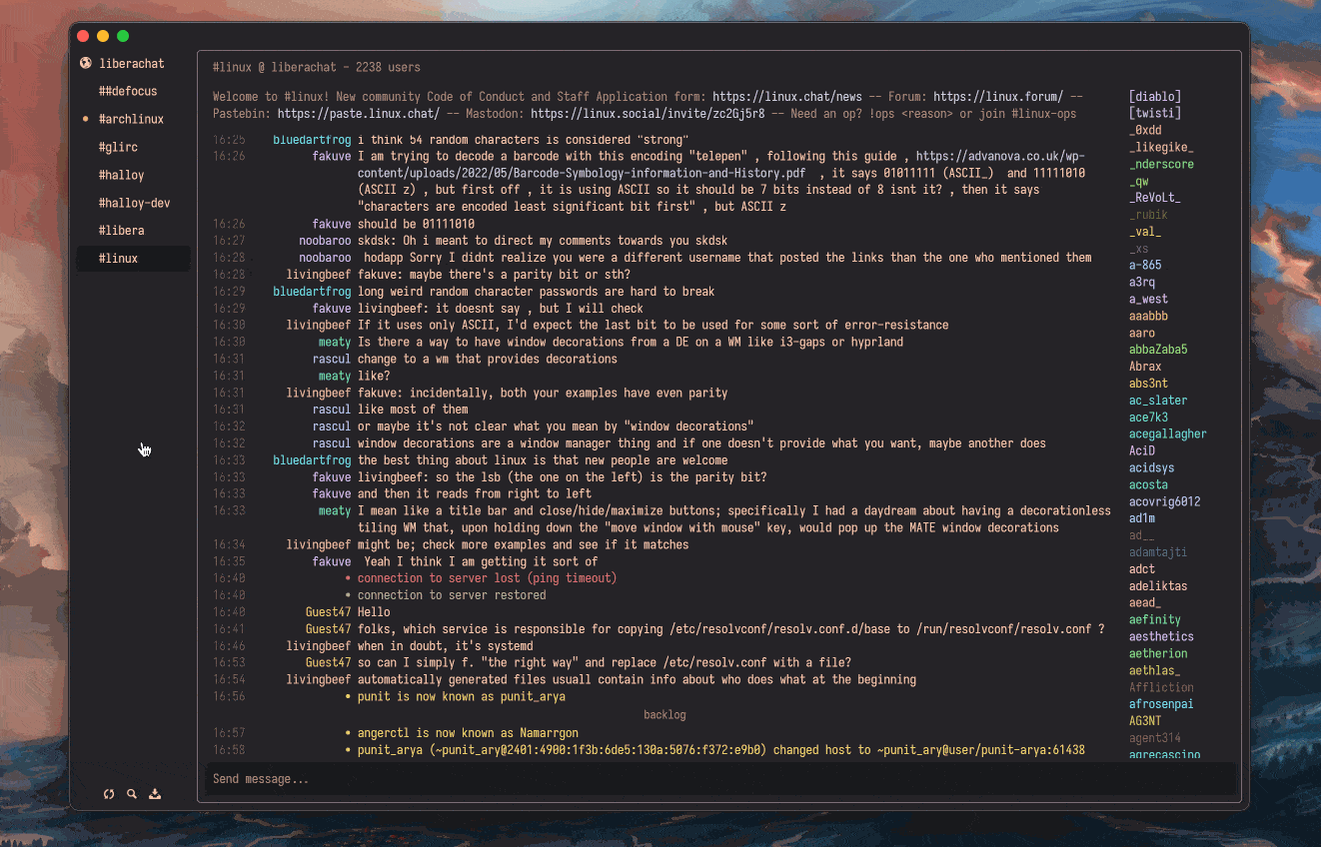Click nick meaty beside the 'like?' message
The width and height of the screenshot is (1321, 847).
click(335, 377)
